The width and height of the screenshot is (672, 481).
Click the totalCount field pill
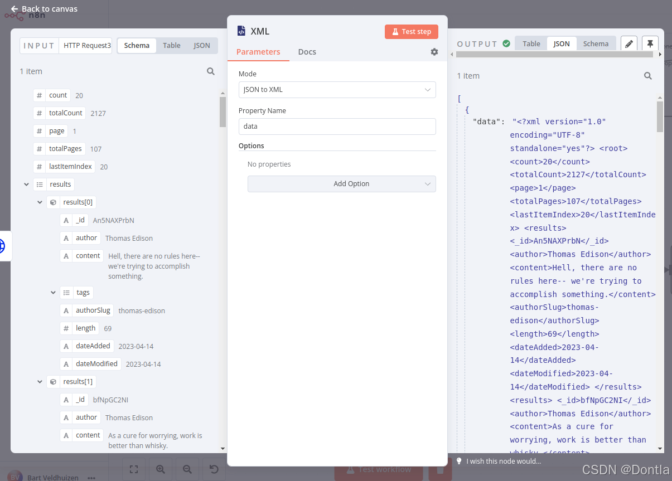59,113
